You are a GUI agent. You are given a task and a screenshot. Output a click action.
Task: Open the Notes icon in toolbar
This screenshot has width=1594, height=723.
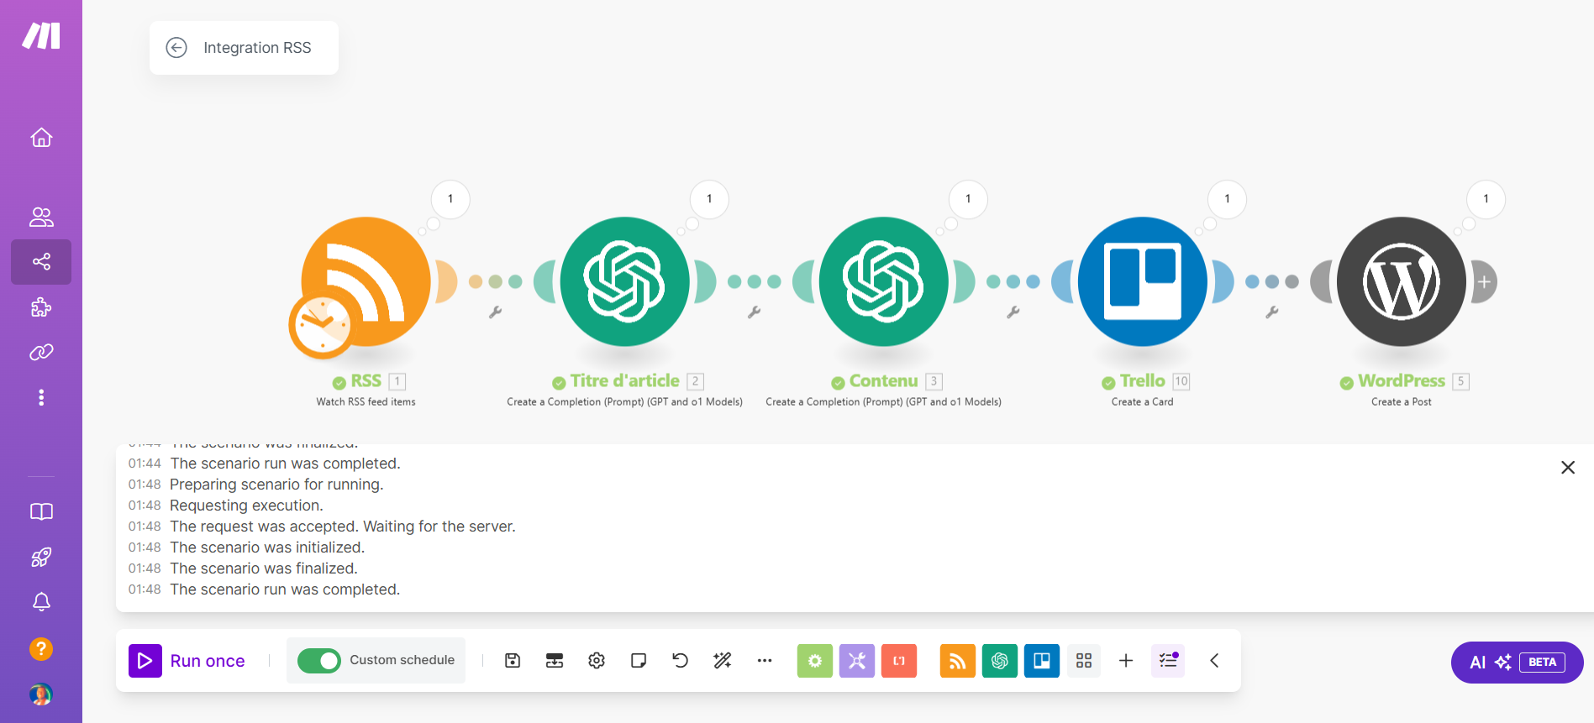click(x=639, y=661)
